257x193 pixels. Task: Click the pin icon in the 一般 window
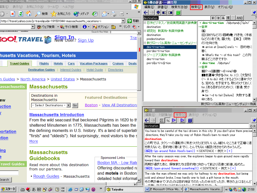click(x=254, y=120)
